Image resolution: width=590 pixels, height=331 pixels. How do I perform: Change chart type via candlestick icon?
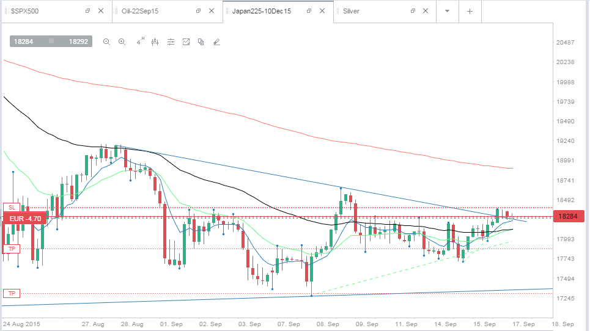[155, 42]
